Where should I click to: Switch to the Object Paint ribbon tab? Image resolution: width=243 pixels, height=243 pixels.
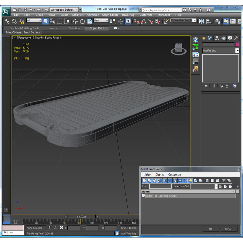tap(97, 28)
